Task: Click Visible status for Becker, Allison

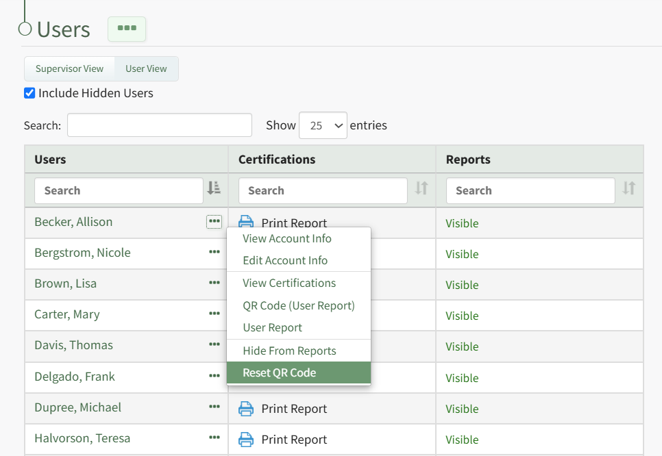Action: pos(462,223)
